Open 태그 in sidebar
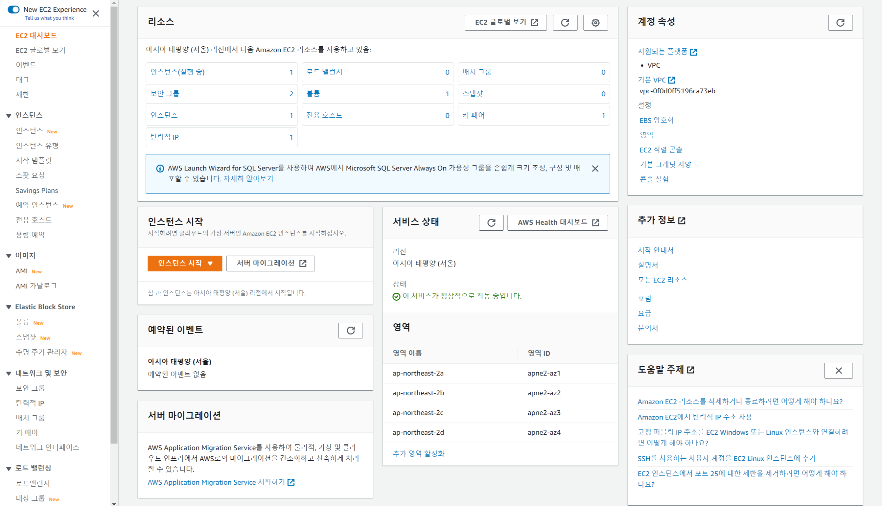Image resolution: width=882 pixels, height=506 pixels. coord(22,80)
